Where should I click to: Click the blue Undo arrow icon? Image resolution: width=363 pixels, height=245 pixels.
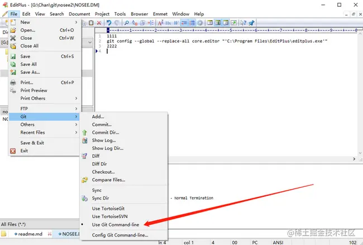coord(109,23)
